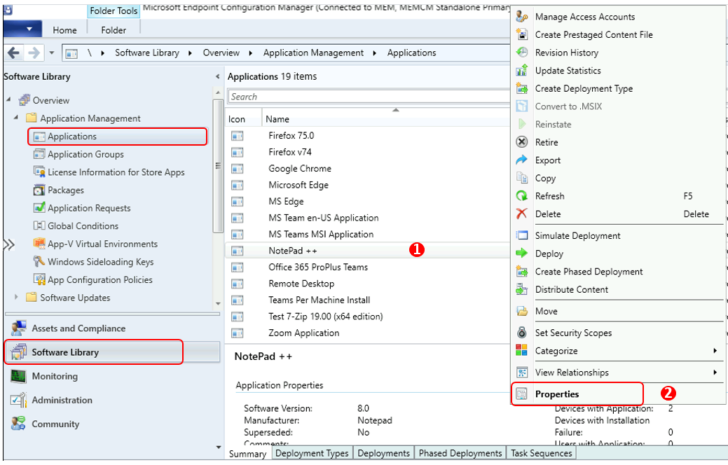Click the green Deploy arrow icon
This screenshot has height=465, width=728.
pyautogui.click(x=522, y=254)
